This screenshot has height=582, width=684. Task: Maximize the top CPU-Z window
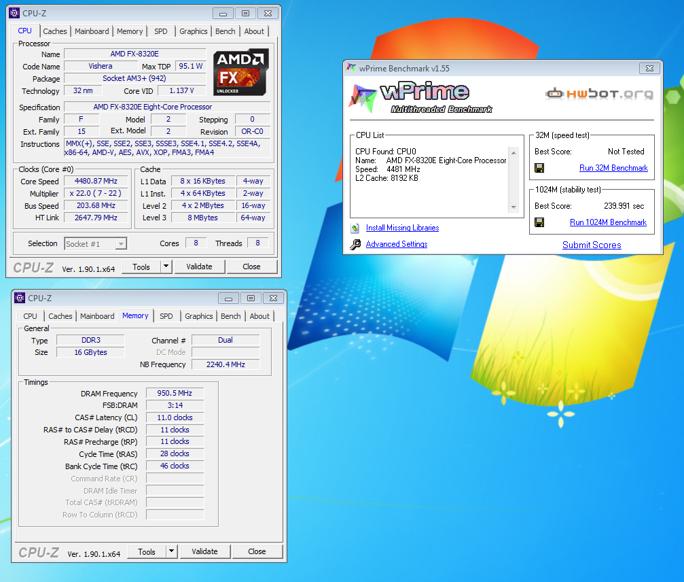tap(246, 14)
